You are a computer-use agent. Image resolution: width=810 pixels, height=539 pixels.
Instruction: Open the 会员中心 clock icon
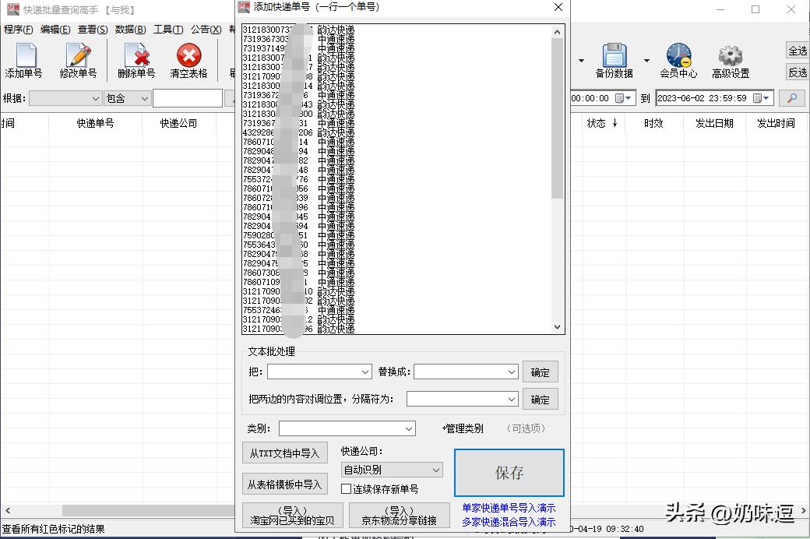point(678,56)
